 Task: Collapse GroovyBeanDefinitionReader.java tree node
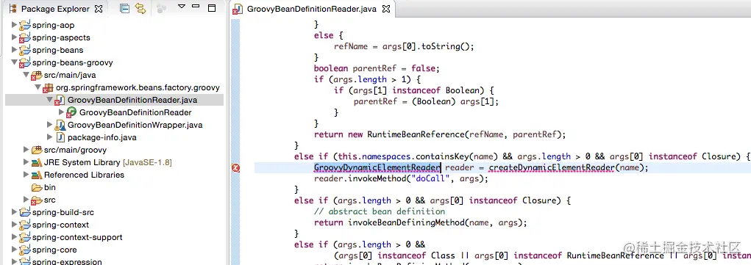pyautogui.click(x=49, y=100)
